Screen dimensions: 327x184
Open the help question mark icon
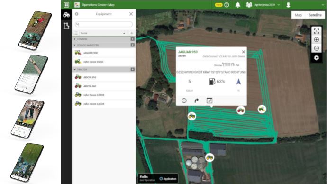(227, 5)
